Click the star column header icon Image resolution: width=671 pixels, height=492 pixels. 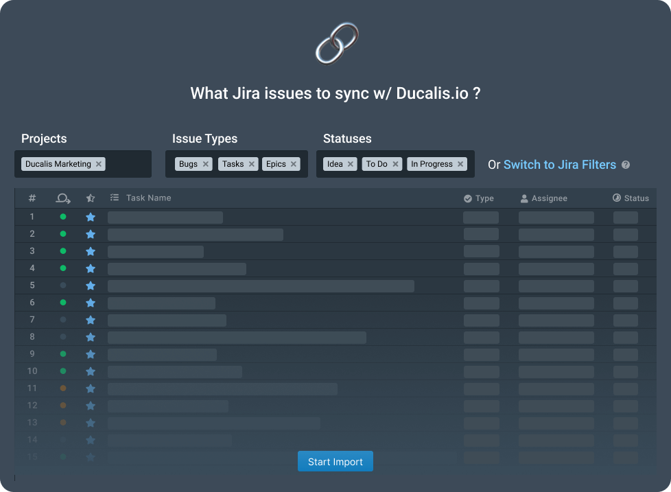pyautogui.click(x=91, y=198)
